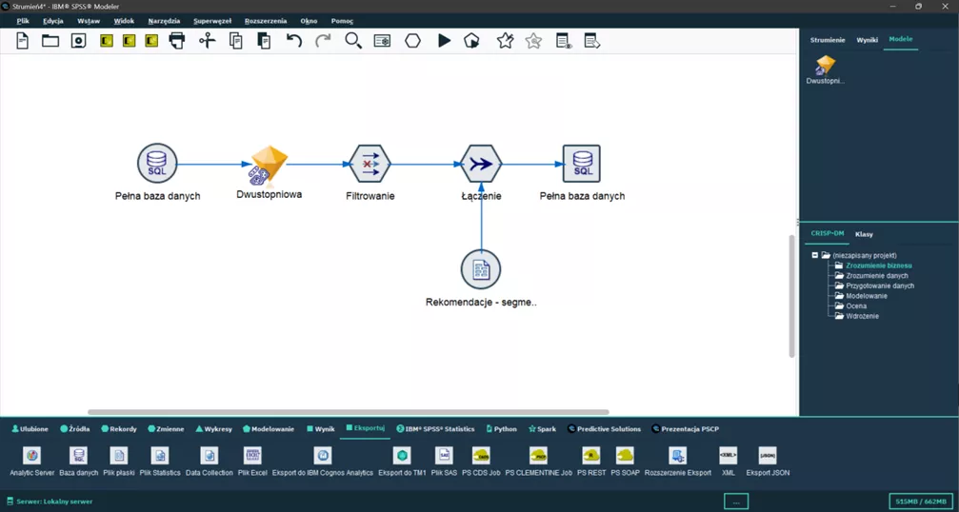This screenshot has height=512, width=959.
Task: Click the canvas vertical scrollbar
Action: click(x=792, y=296)
